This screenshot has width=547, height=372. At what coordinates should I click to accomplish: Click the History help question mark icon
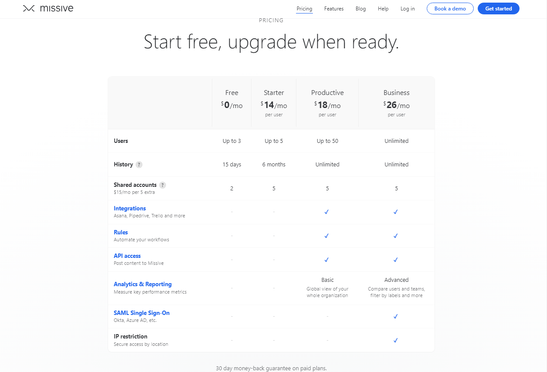click(139, 165)
